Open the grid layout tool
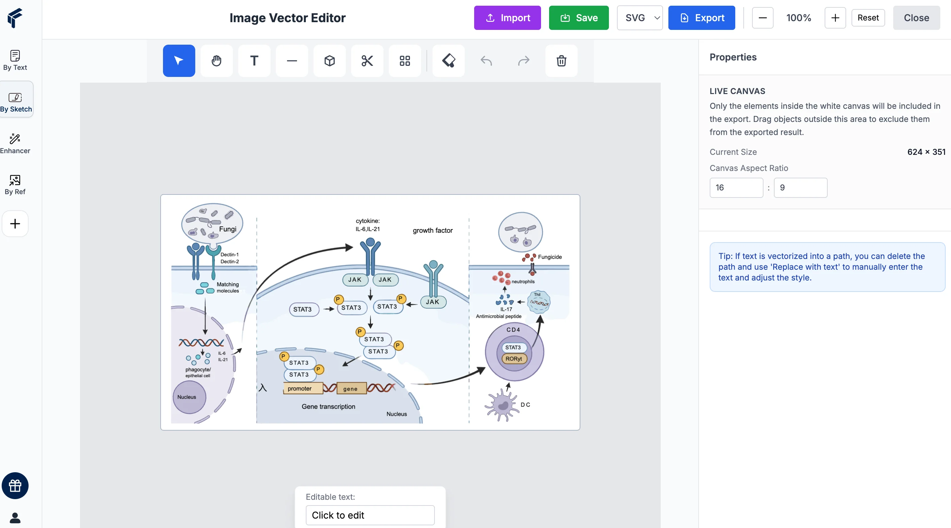The image size is (951, 528). pyautogui.click(x=405, y=60)
